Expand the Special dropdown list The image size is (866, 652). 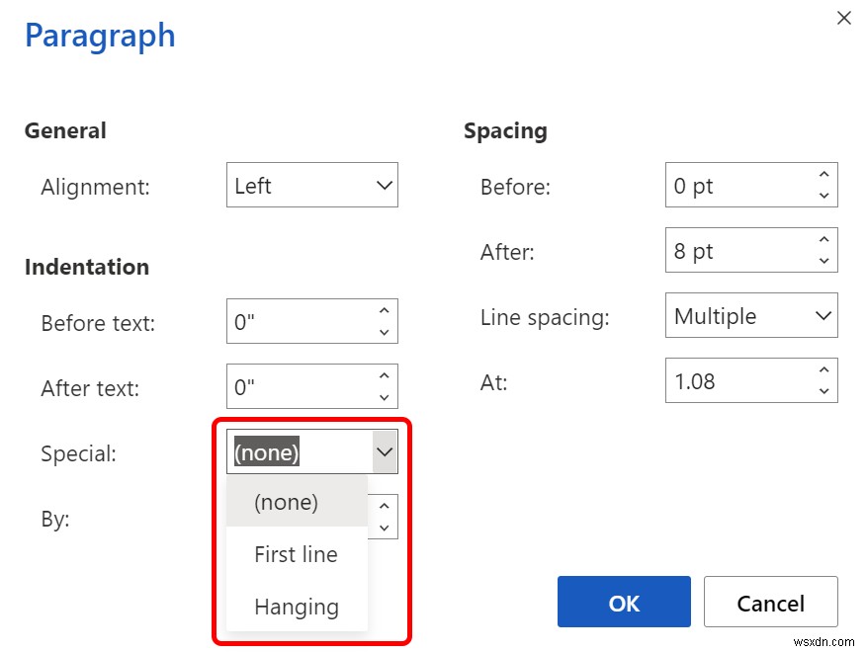(x=385, y=451)
